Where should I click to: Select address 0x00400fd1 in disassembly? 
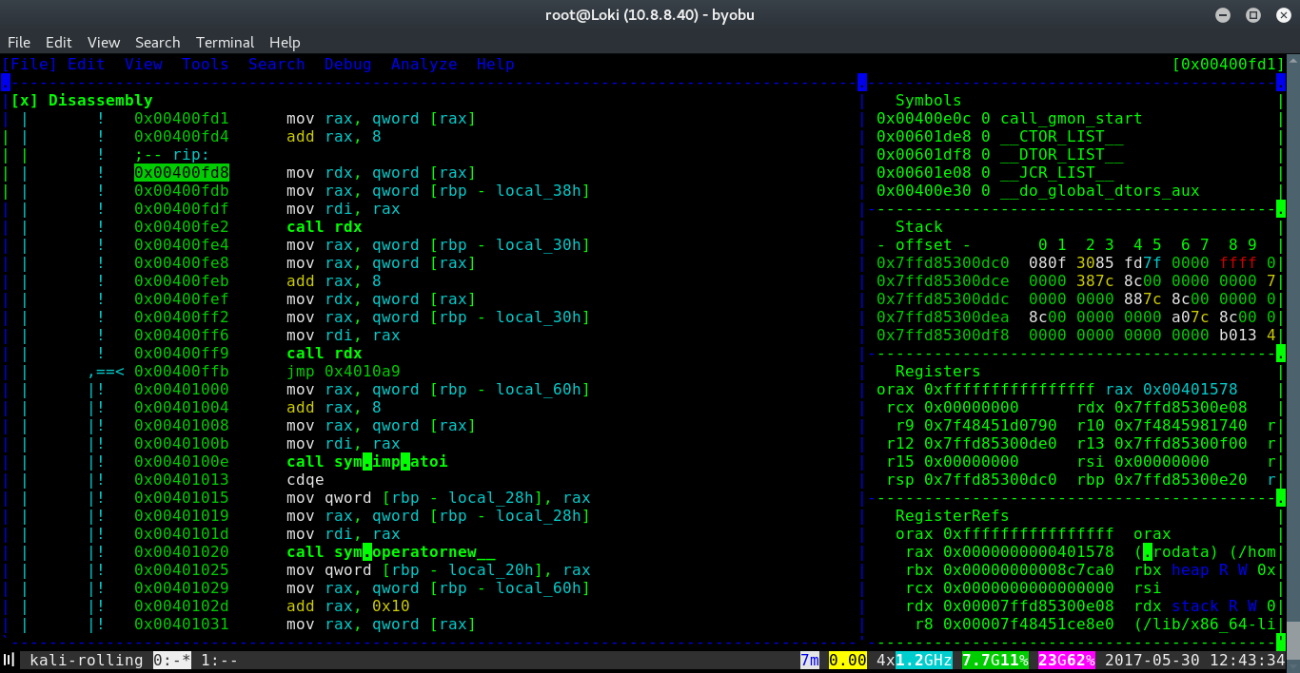click(182, 119)
